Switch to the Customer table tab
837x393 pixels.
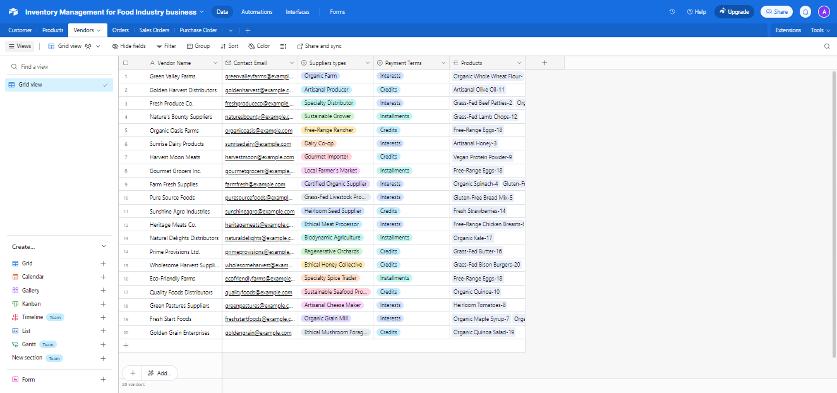(20, 30)
